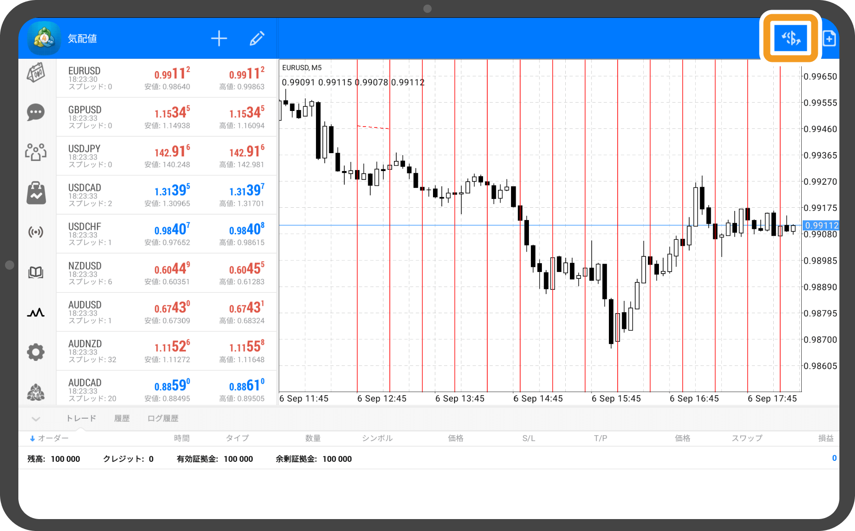Select the USDCAD quote row

click(166, 195)
